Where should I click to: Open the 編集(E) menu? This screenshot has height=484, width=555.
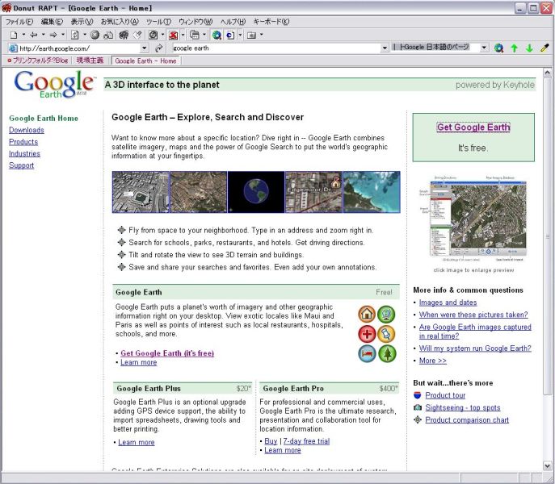52,22
